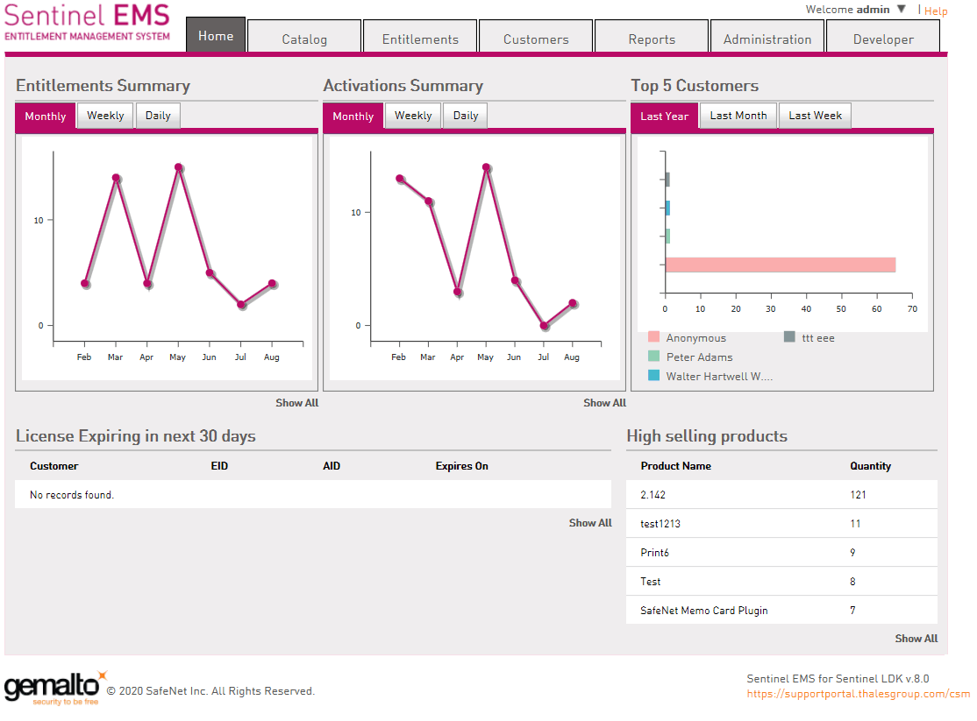Select the Test product row
The height and width of the screenshot is (721, 977).
point(781,582)
